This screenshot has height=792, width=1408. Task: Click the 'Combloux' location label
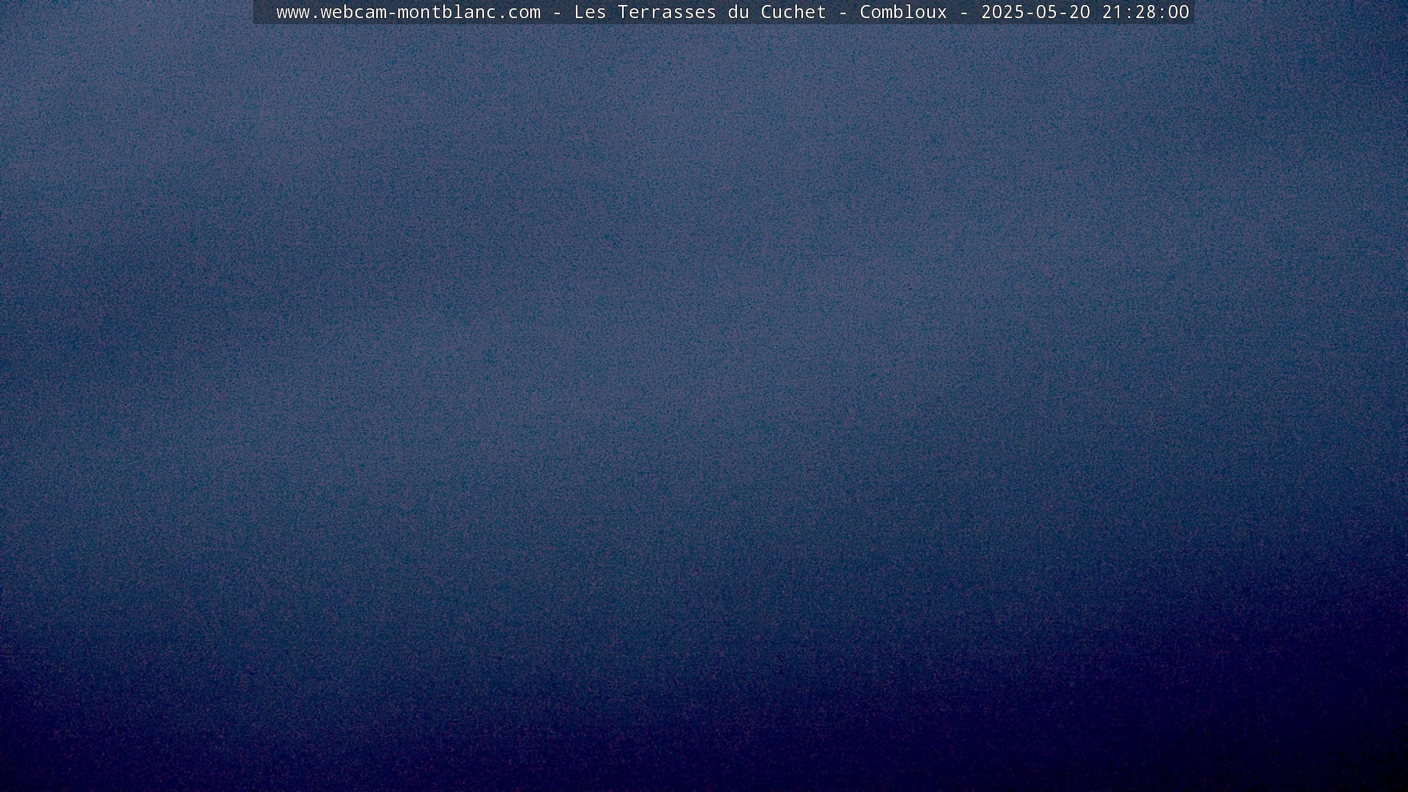(x=904, y=12)
